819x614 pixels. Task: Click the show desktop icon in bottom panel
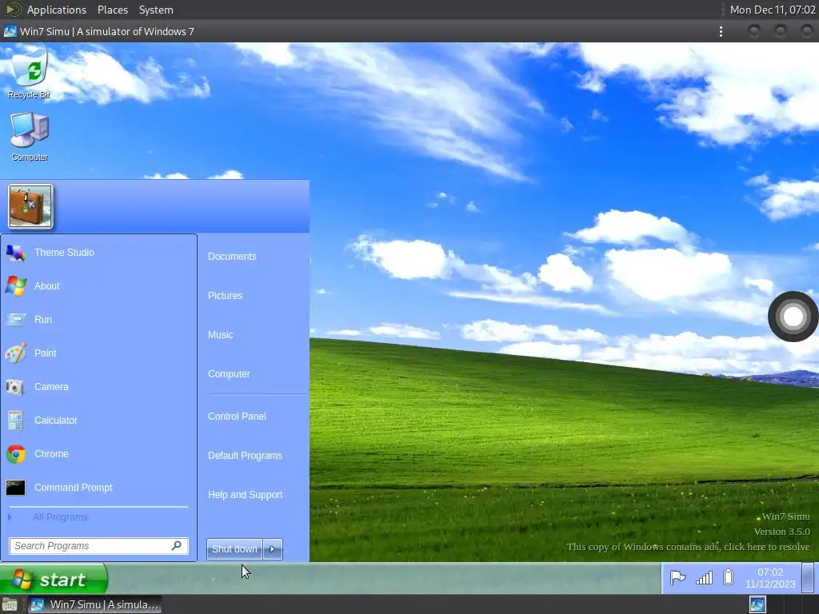coord(10,604)
